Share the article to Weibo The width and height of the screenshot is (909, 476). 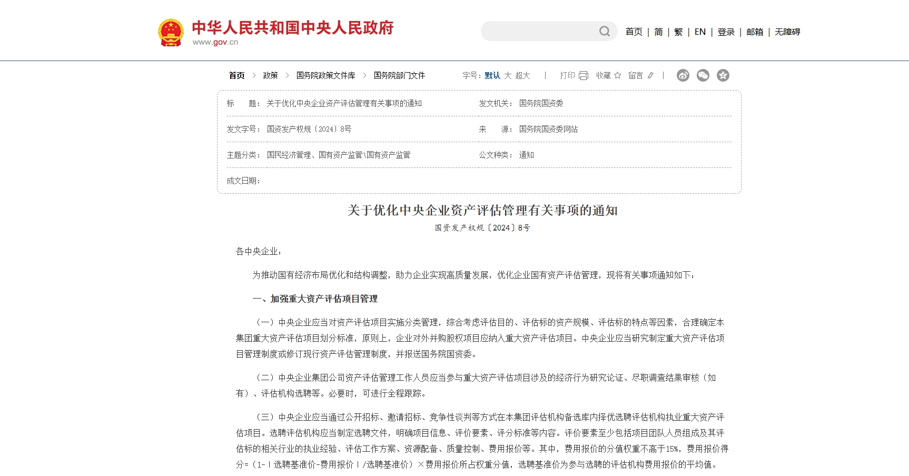[x=683, y=75]
